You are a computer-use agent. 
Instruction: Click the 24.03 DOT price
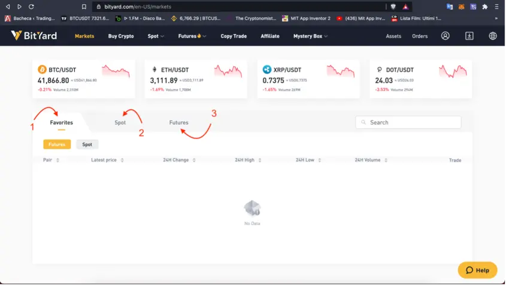(x=384, y=80)
